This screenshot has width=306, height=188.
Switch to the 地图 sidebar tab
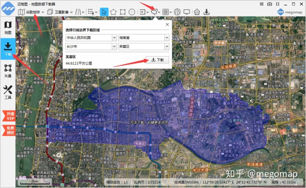[x=8, y=27]
